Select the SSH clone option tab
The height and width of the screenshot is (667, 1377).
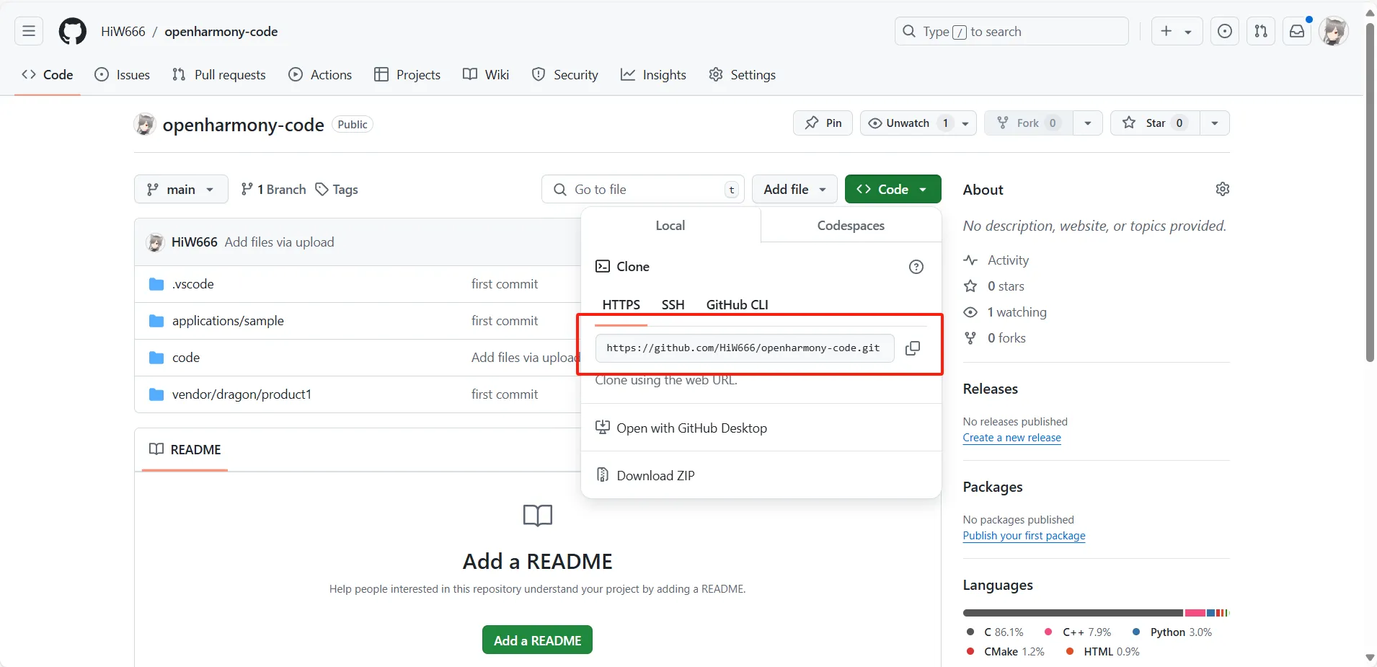(673, 305)
